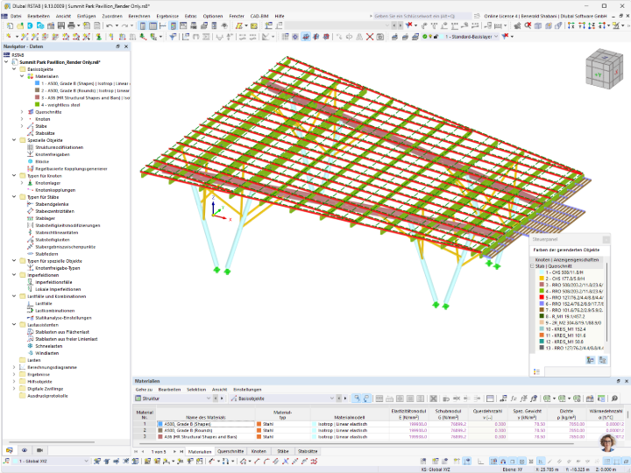Click the new model file icon
This screenshot has height=473, width=631.
pos(10,25)
